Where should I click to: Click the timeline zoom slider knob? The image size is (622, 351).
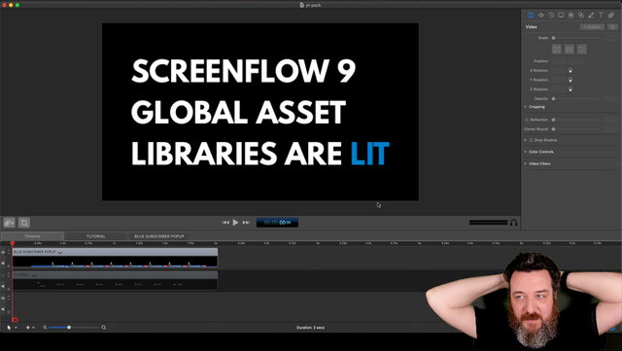(69, 328)
